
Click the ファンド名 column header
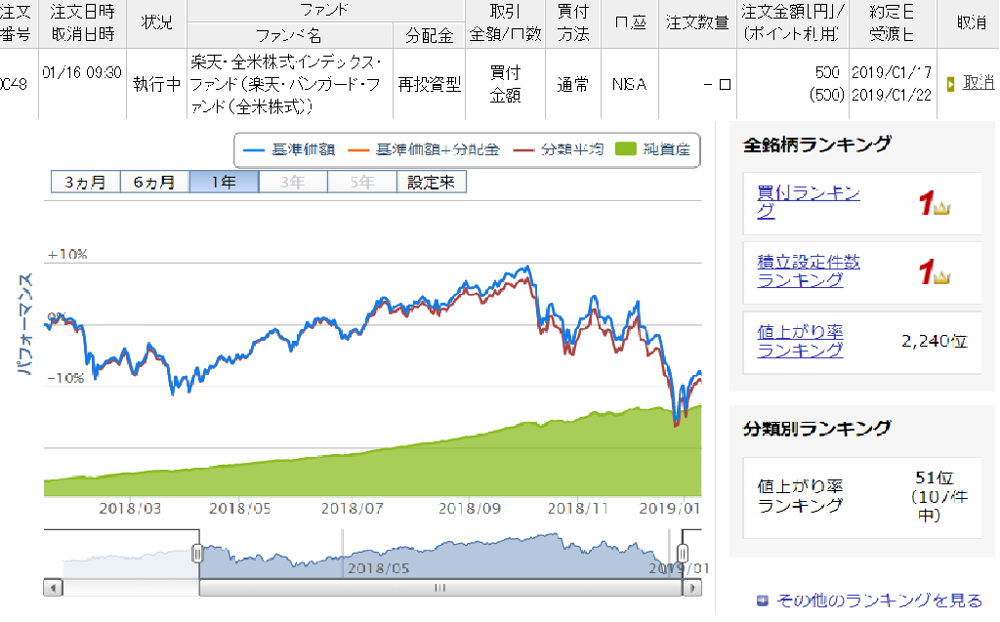(289, 35)
